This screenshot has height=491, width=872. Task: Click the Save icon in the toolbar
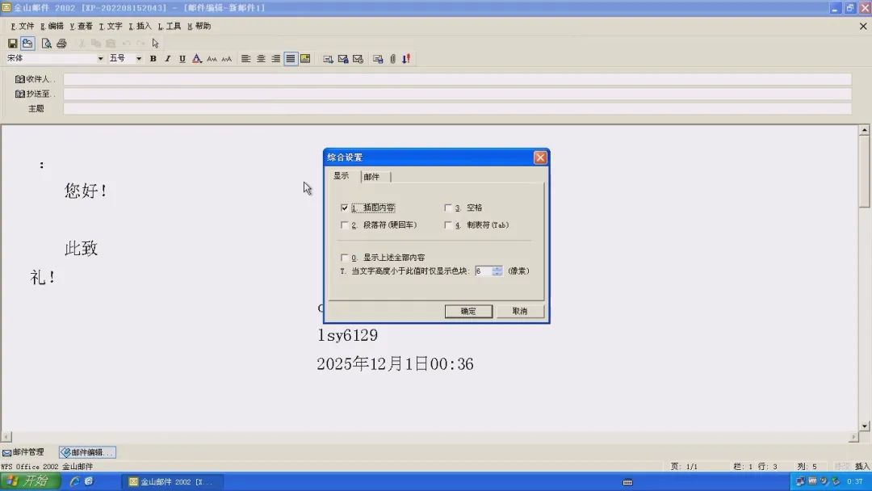pyautogui.click(x=12, y=44)
